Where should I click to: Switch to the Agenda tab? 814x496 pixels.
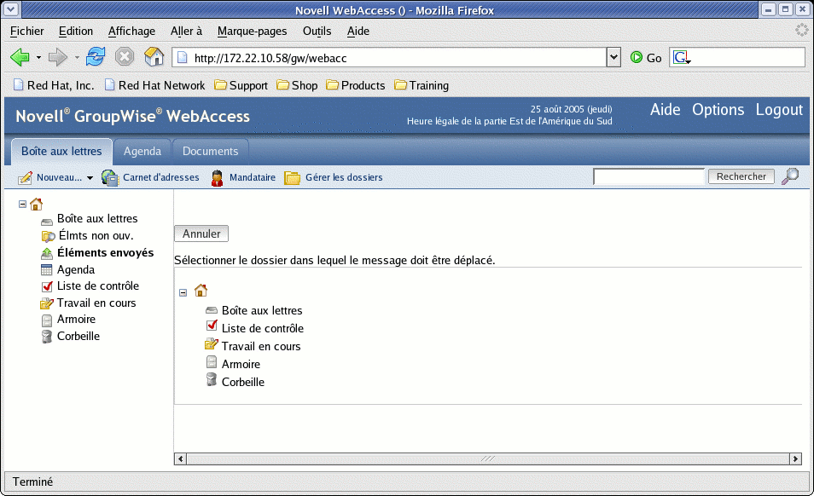point(142,151)
